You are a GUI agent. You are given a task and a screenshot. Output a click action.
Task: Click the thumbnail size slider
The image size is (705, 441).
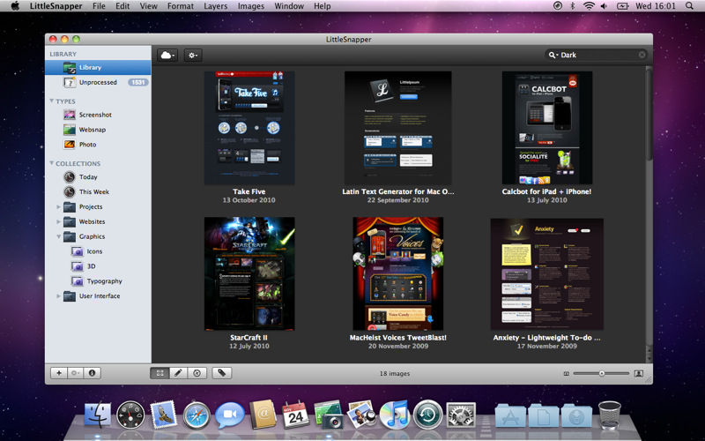click(x=602, y=373)
